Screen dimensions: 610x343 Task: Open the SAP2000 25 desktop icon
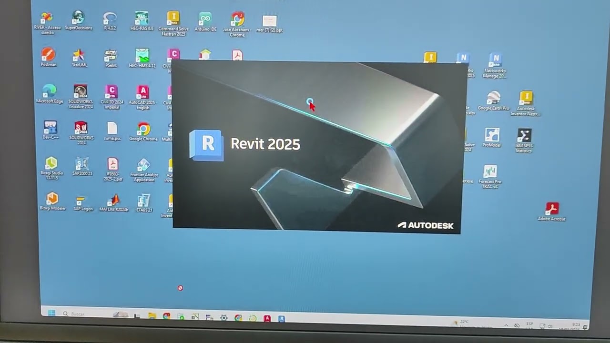tap(82, 167)
